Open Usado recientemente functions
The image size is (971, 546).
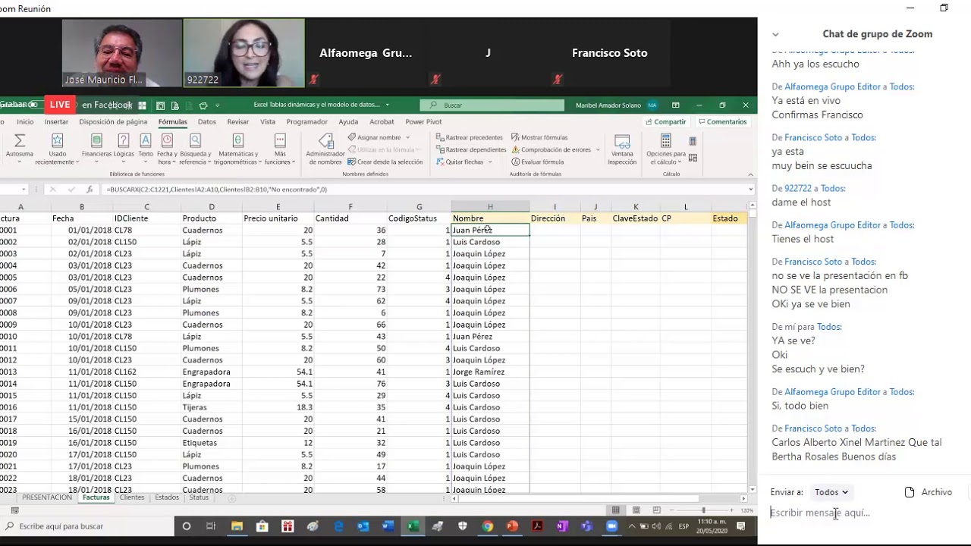(x=57, y=148)
